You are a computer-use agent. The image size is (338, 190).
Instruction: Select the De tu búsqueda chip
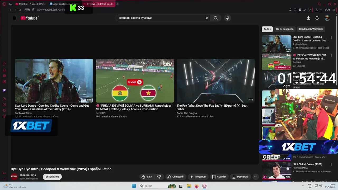pos(285,29)
